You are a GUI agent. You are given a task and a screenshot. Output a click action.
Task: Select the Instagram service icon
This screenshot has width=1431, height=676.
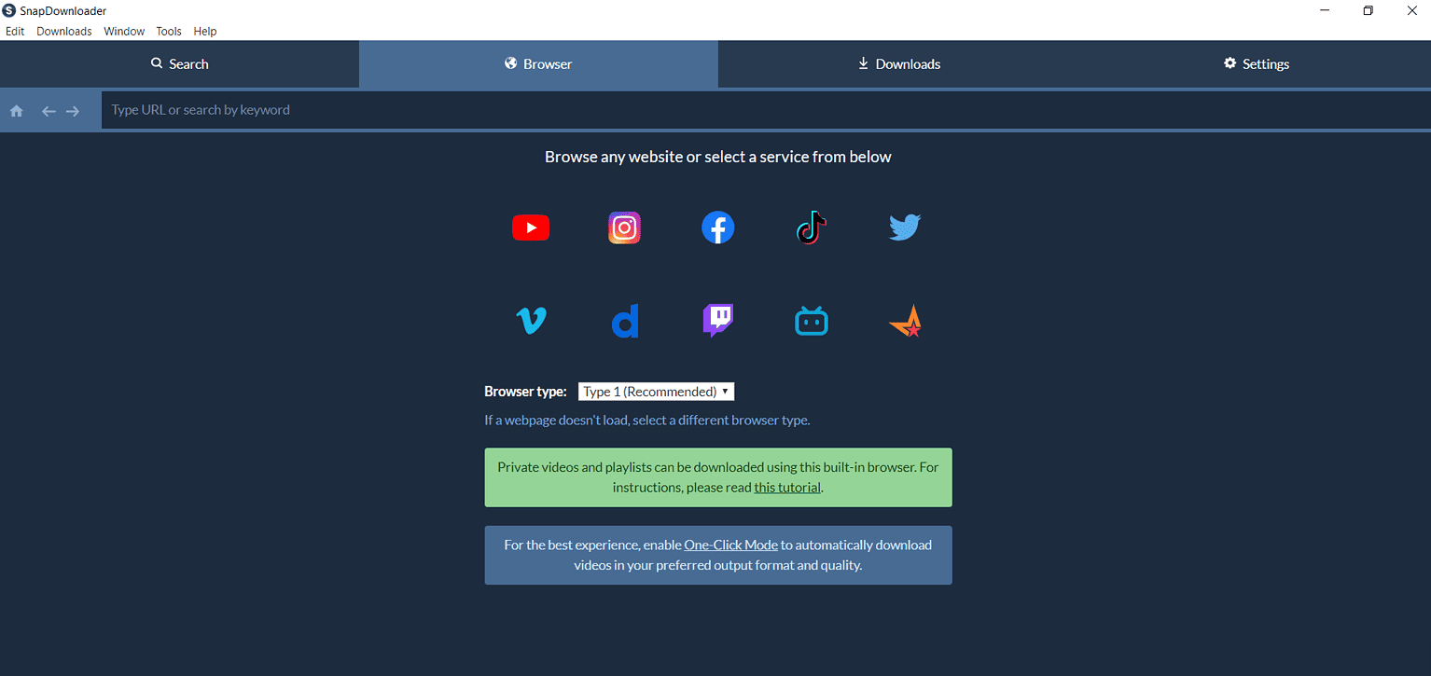click(624, 227)
